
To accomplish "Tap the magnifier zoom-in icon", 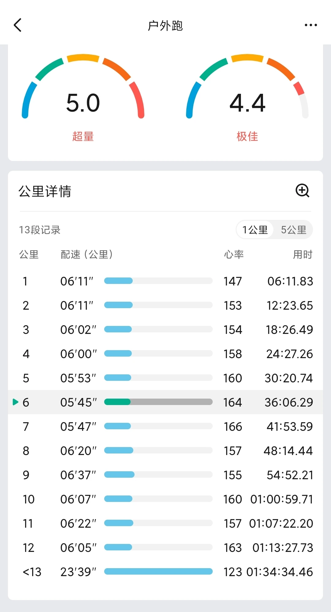I will [x=302, y=191].
